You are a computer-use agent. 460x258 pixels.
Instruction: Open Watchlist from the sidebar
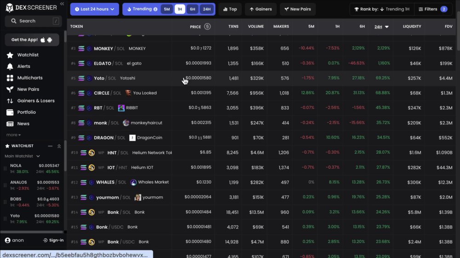[28, 55]
